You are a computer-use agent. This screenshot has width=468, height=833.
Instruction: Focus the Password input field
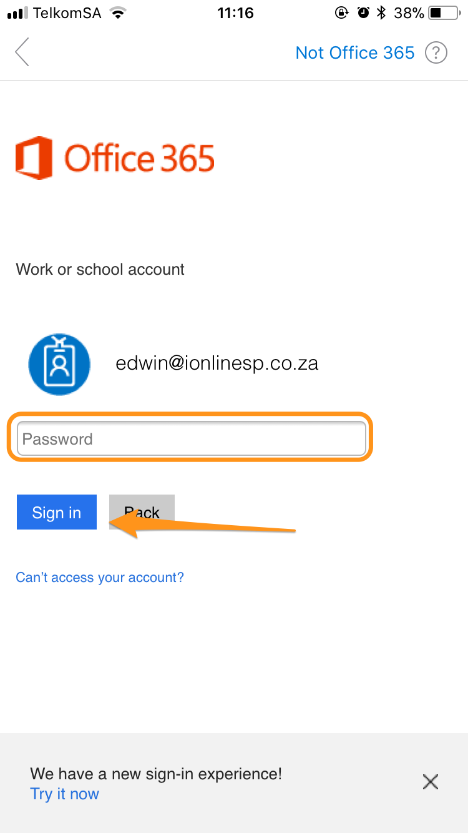191,438
